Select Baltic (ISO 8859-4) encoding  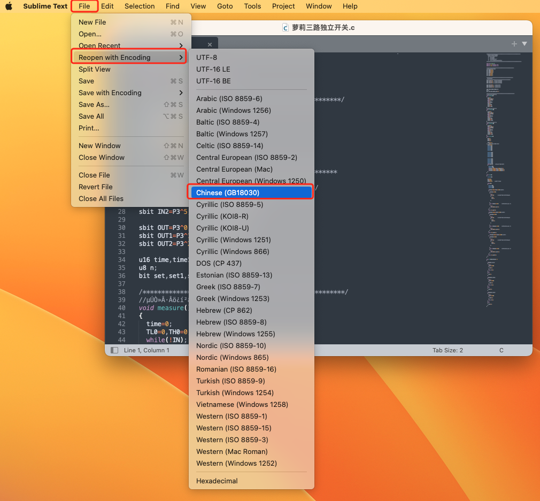point(251,122)
